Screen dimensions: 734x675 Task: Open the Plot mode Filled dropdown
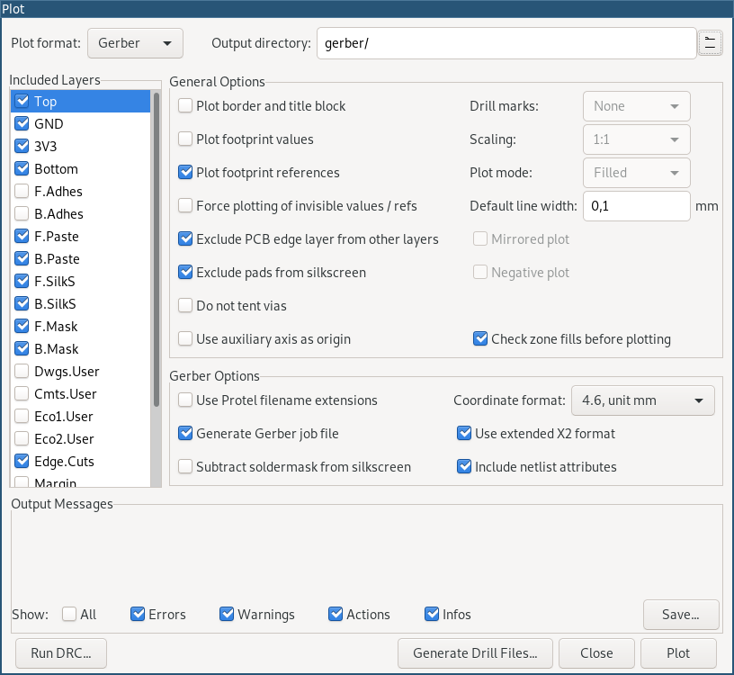[x=636, y=173]
